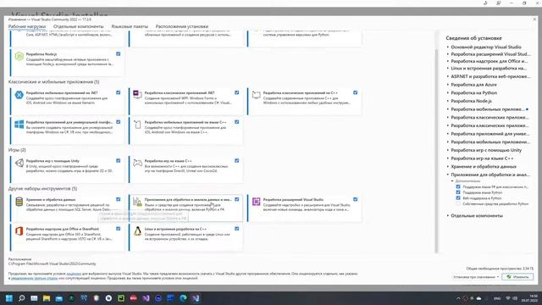The image size is (542, 305).
Task: Expand Individual components node in details
Action: [448, 216]
